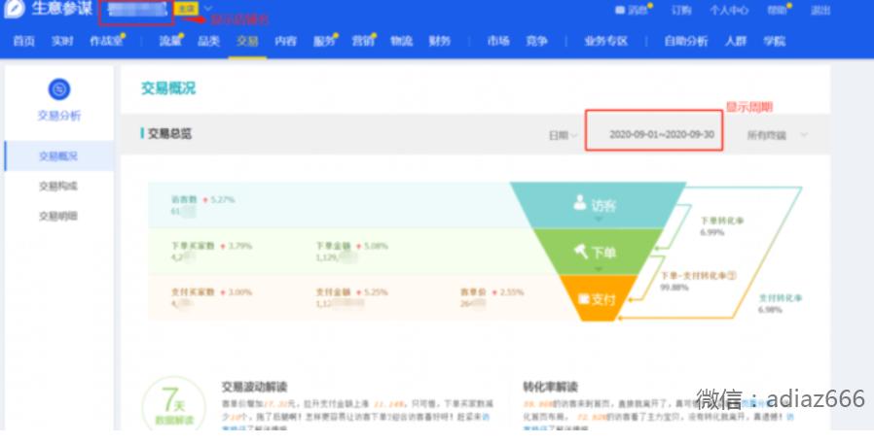The width and height of the screenshot is (874, 444).
Task: Expand the shop name dropdown arrow
Action: pos(207,9)
